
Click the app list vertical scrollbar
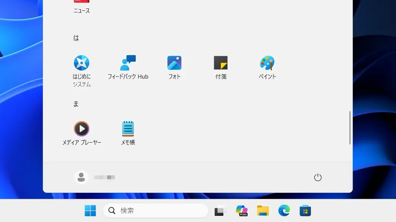click(x=350, y=128)
